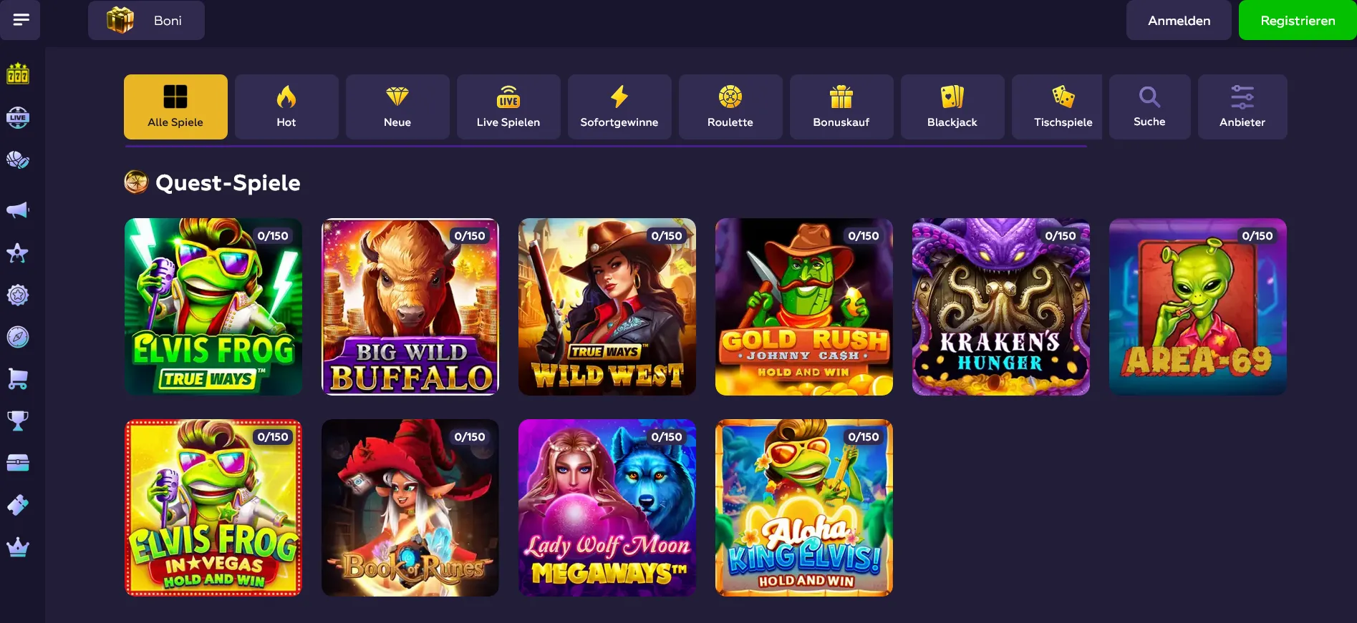Click the Anmelden login button

1179,20
